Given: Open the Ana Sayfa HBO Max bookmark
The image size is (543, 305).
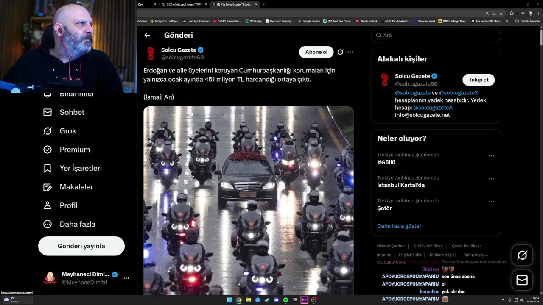Looking at the screenshot, I should [485, 21].
